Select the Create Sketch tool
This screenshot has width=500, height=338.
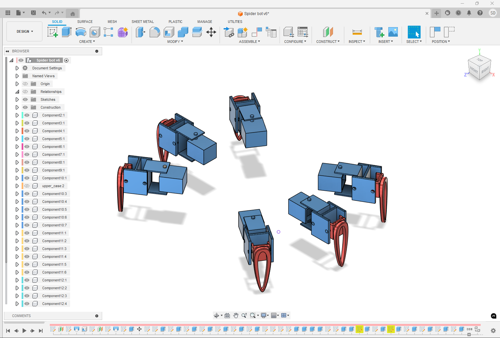coord(53,32)
